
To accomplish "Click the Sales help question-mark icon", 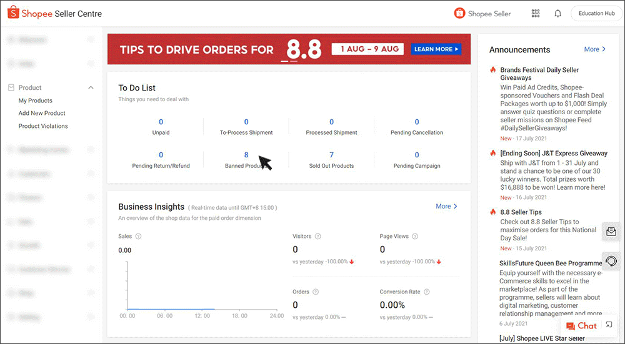I will [138, 237].
